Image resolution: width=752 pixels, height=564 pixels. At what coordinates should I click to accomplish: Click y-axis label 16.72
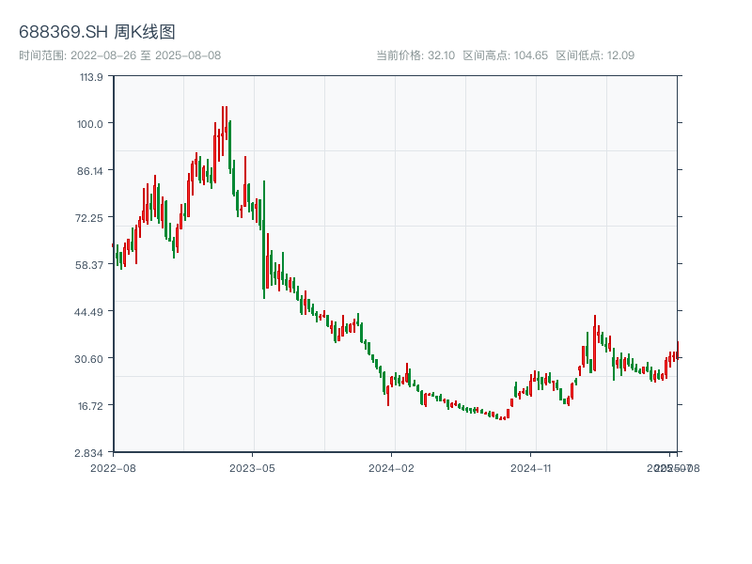pos(90,406)
